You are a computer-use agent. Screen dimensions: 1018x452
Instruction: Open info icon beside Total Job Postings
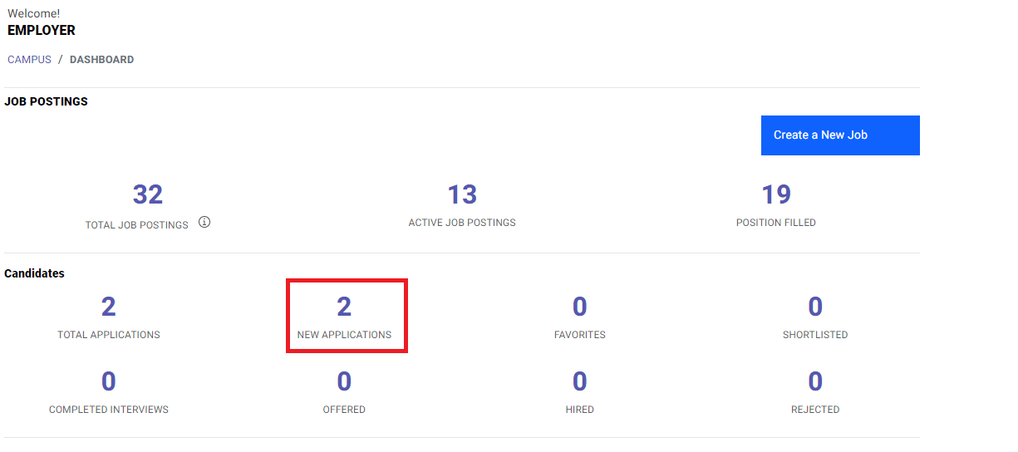click(x=204, y=222)
